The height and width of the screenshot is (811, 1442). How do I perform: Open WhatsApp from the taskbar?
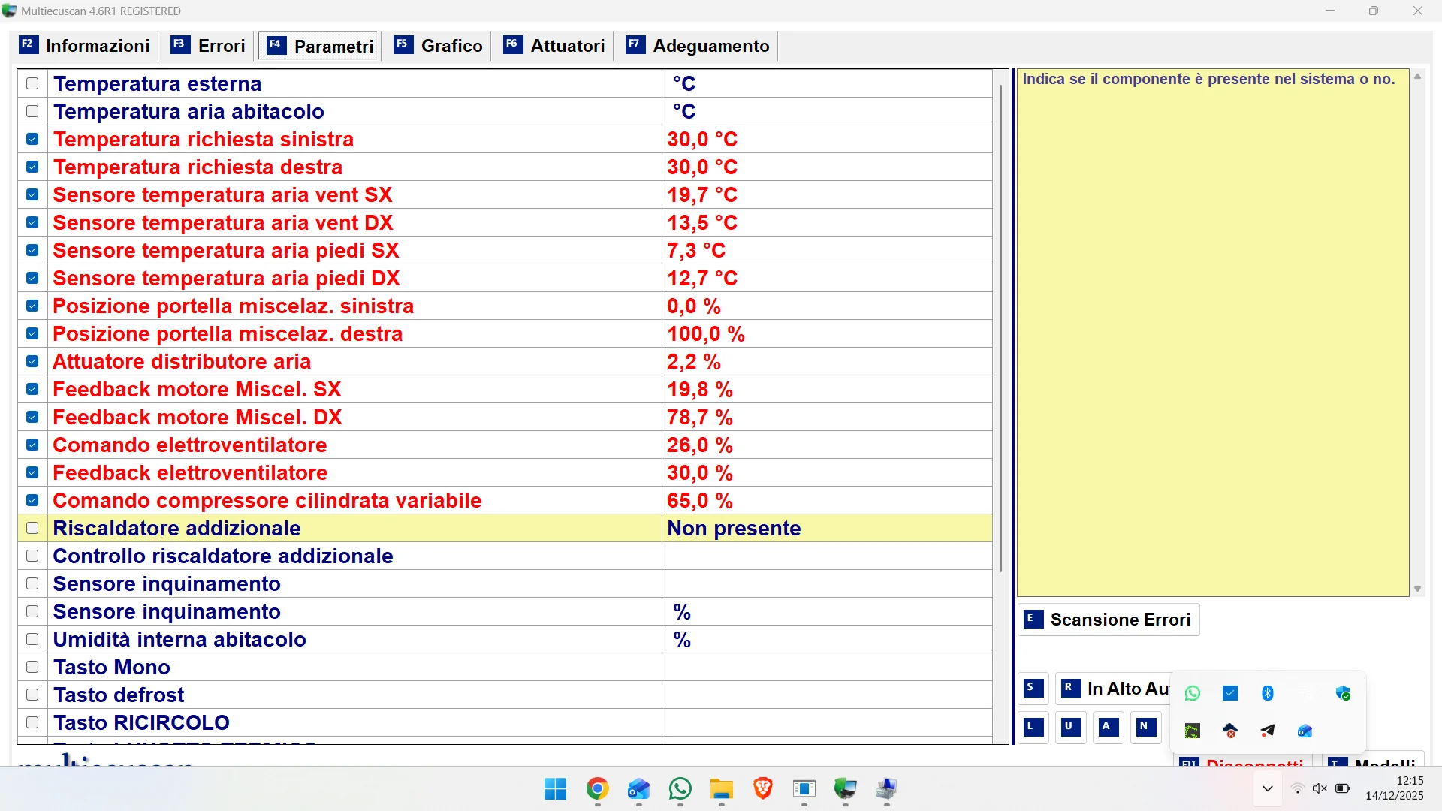pos(680,789)
